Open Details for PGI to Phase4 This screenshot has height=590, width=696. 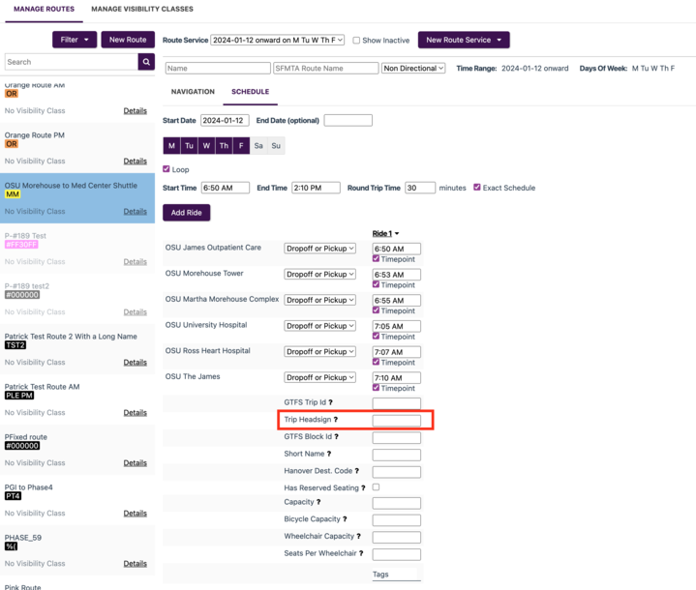[135, 514]
